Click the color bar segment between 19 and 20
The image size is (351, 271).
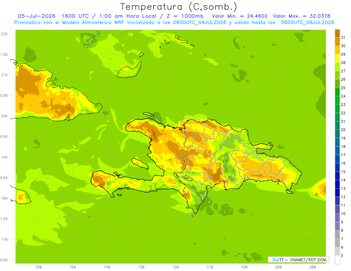click(x=337, y=134)
